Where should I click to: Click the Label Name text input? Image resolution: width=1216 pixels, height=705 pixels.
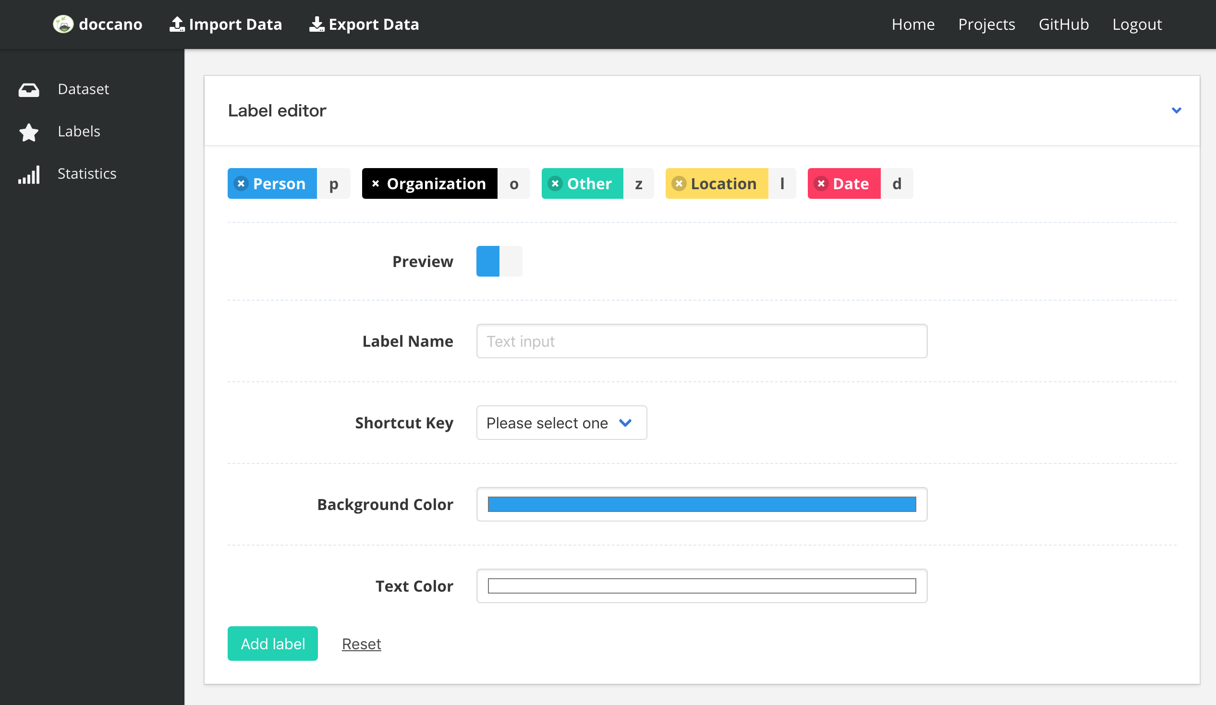[x=702, y=341]
